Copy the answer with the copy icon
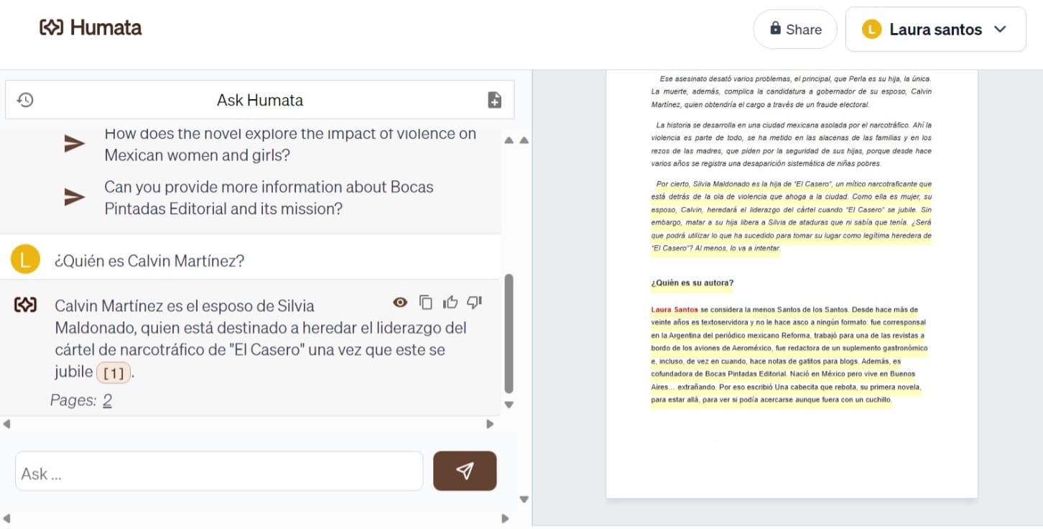The image size is (1043, 529). coord(426,302)
